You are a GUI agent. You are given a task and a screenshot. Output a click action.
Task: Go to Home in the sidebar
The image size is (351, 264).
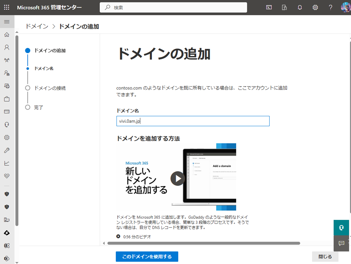7,35
